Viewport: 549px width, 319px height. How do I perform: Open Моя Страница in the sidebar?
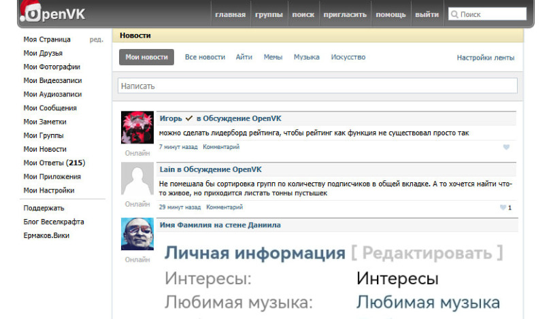(47, 39)
